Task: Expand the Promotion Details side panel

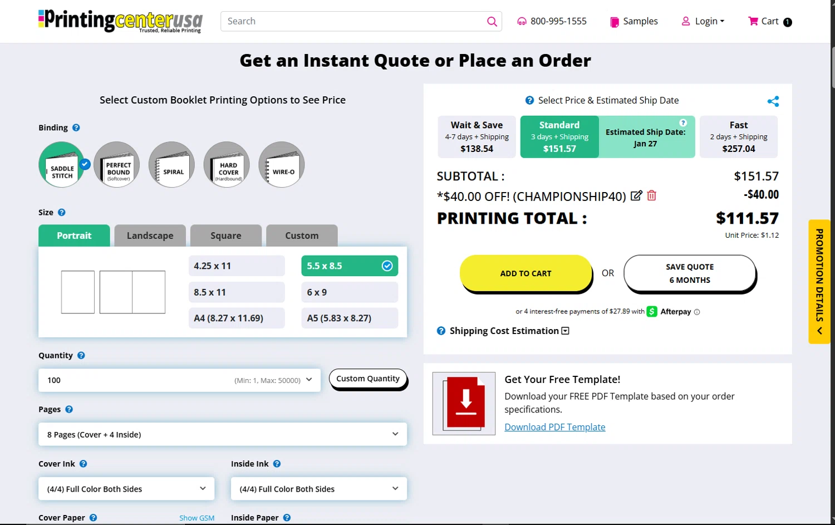Action: (819, 282)
